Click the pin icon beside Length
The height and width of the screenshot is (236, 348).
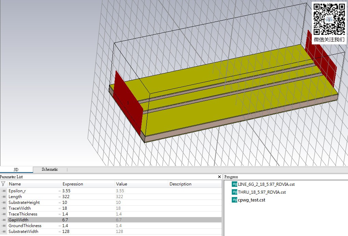click(x=4, y=196)
